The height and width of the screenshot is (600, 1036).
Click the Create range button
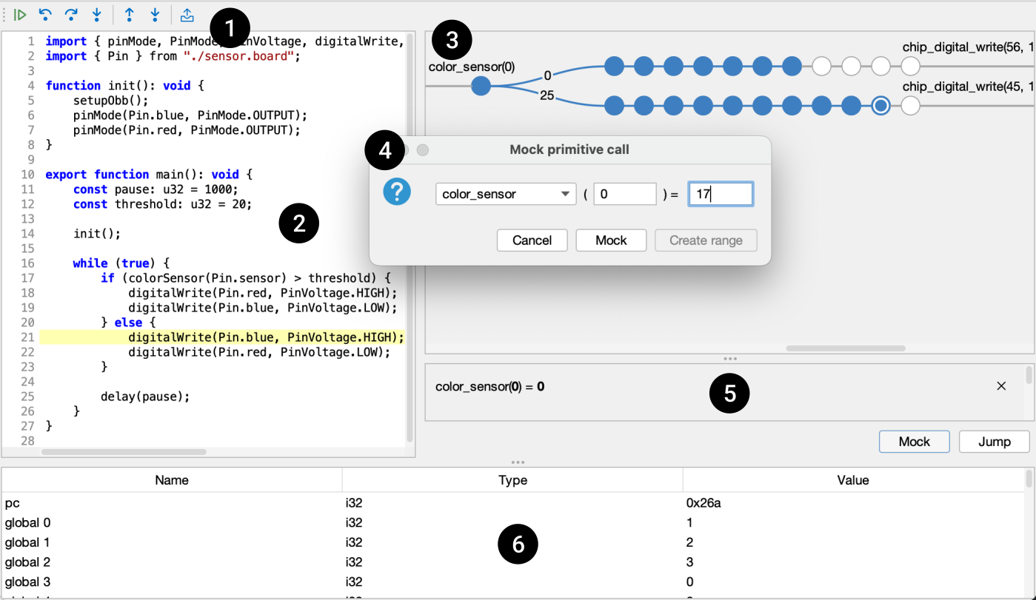(x=706, y=240)
